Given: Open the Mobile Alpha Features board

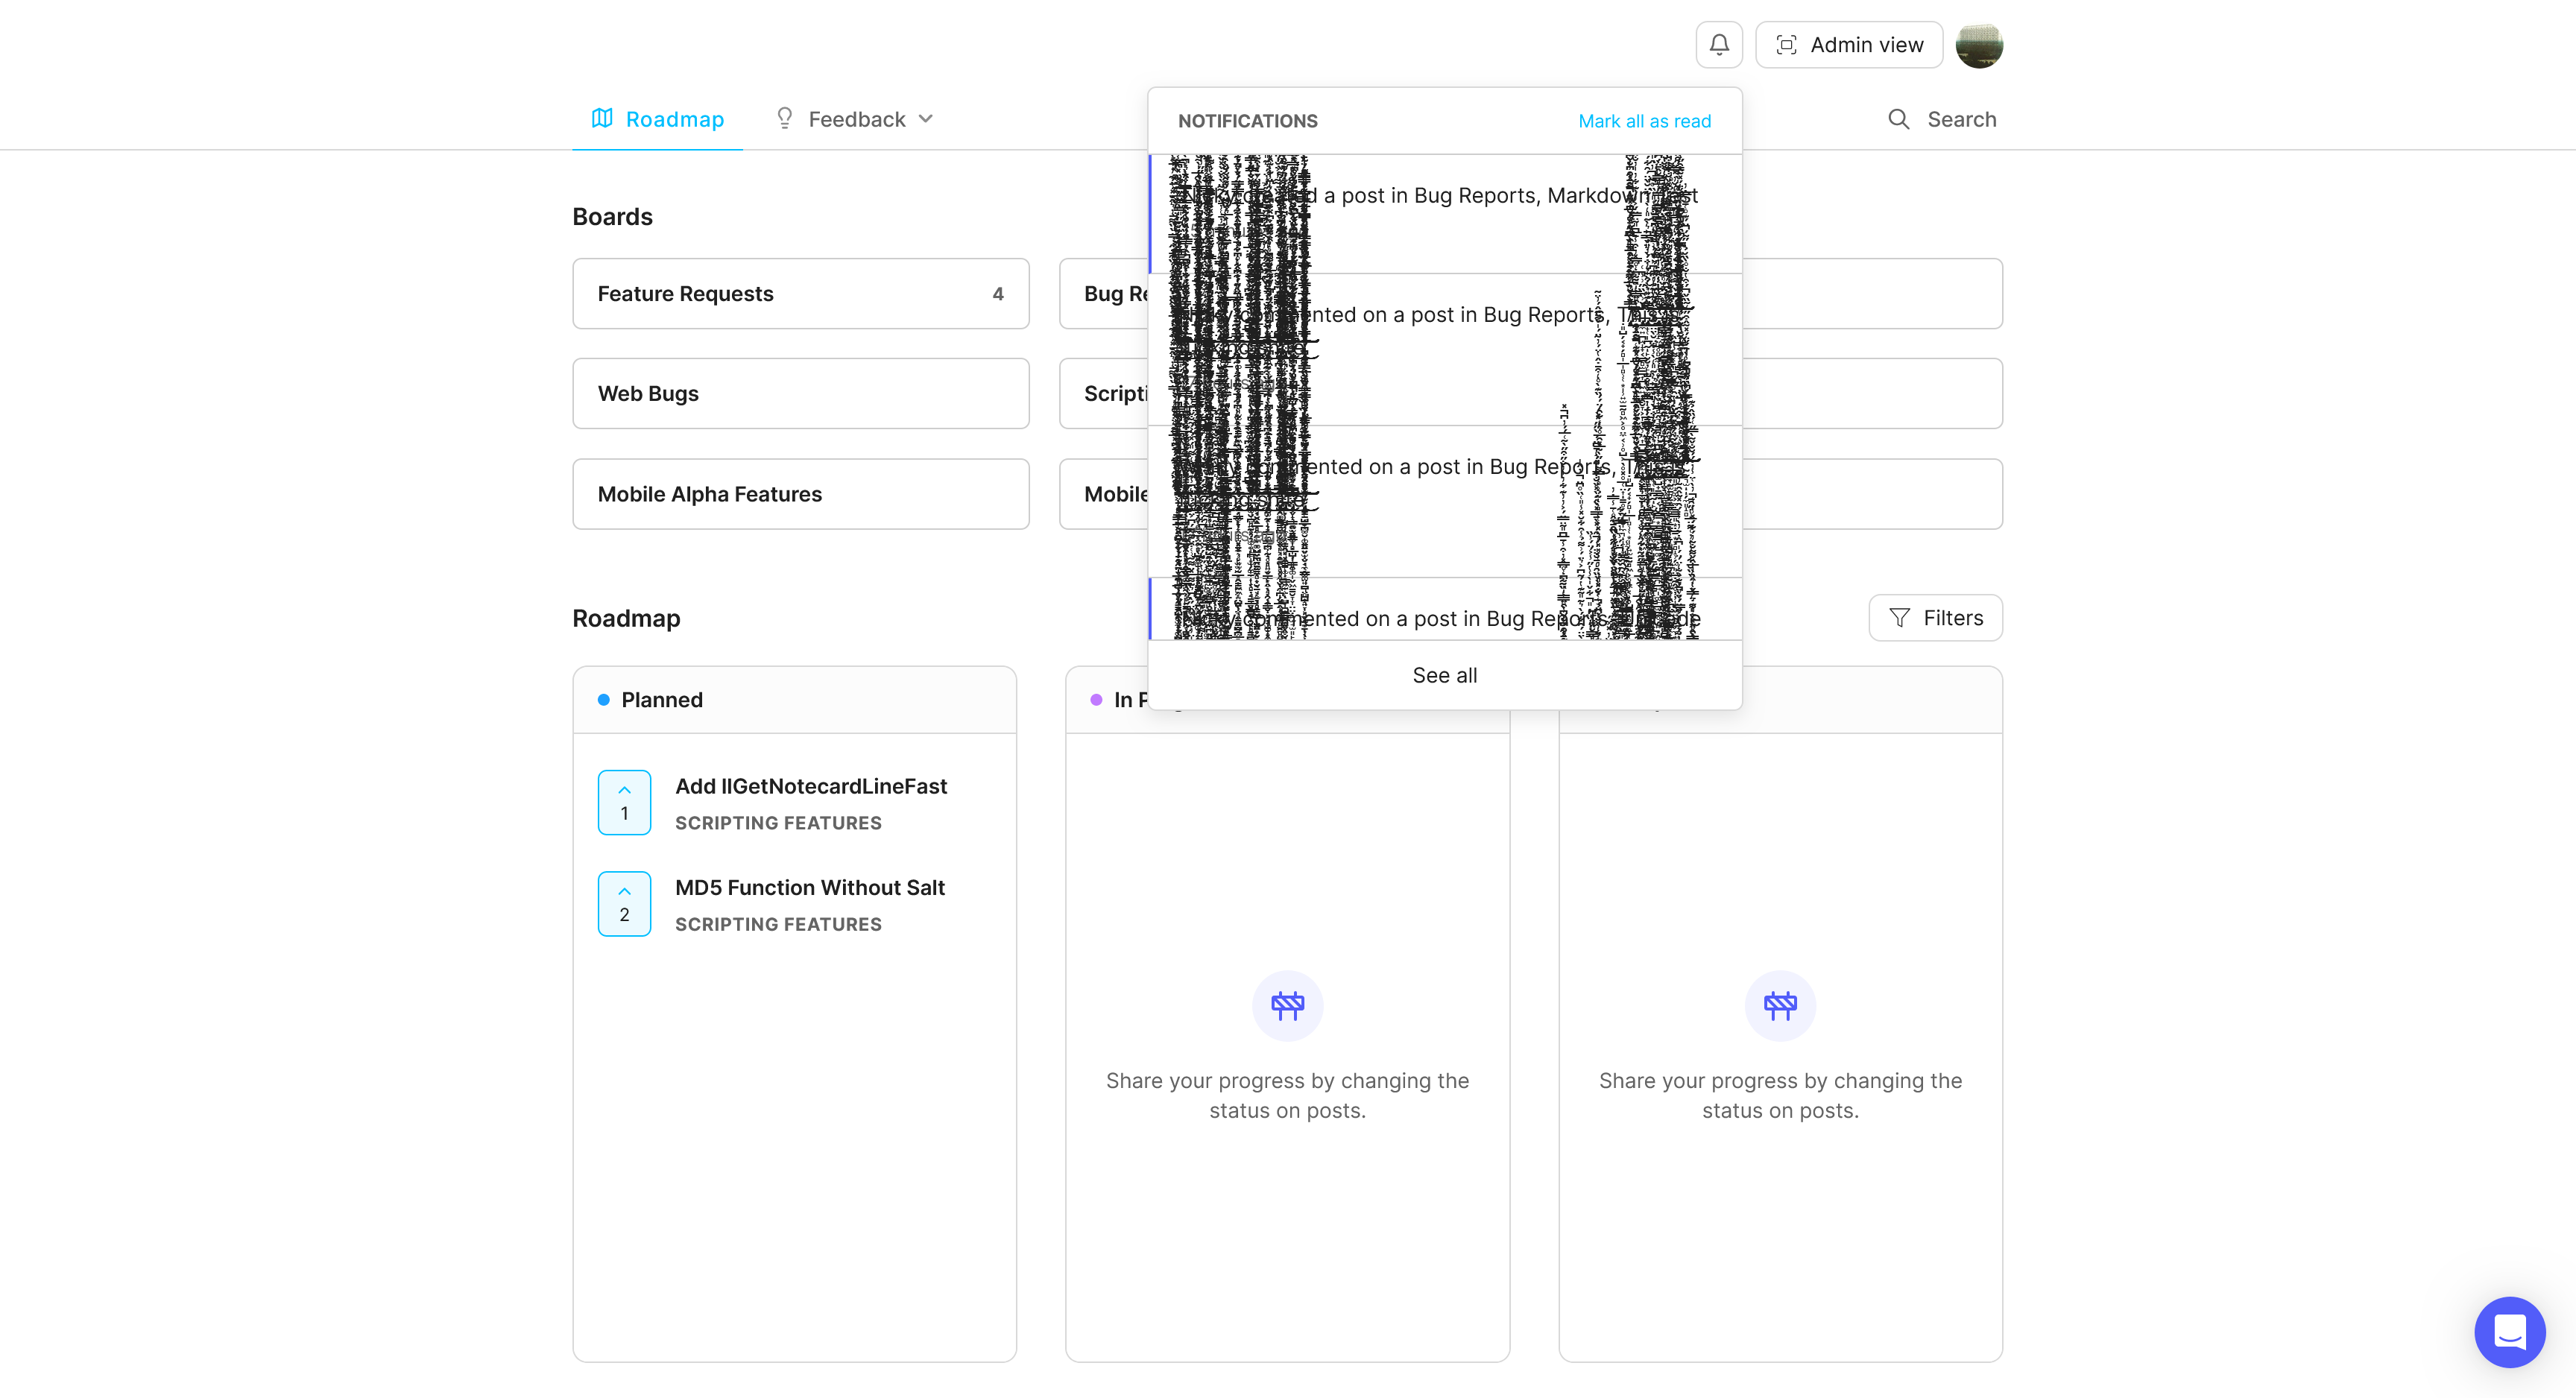Looking at the screenshot, I should (800, 494).
